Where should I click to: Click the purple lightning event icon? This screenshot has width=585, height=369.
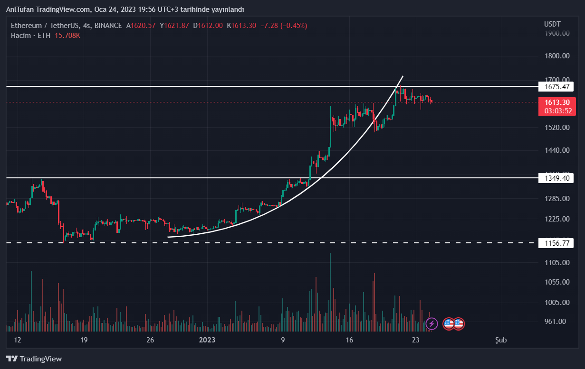[432, 324]
